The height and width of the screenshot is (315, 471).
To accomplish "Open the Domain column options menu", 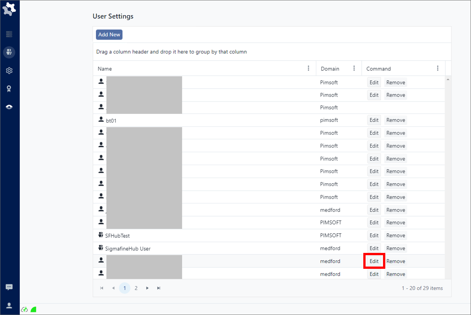I will (x=354, y=69).
